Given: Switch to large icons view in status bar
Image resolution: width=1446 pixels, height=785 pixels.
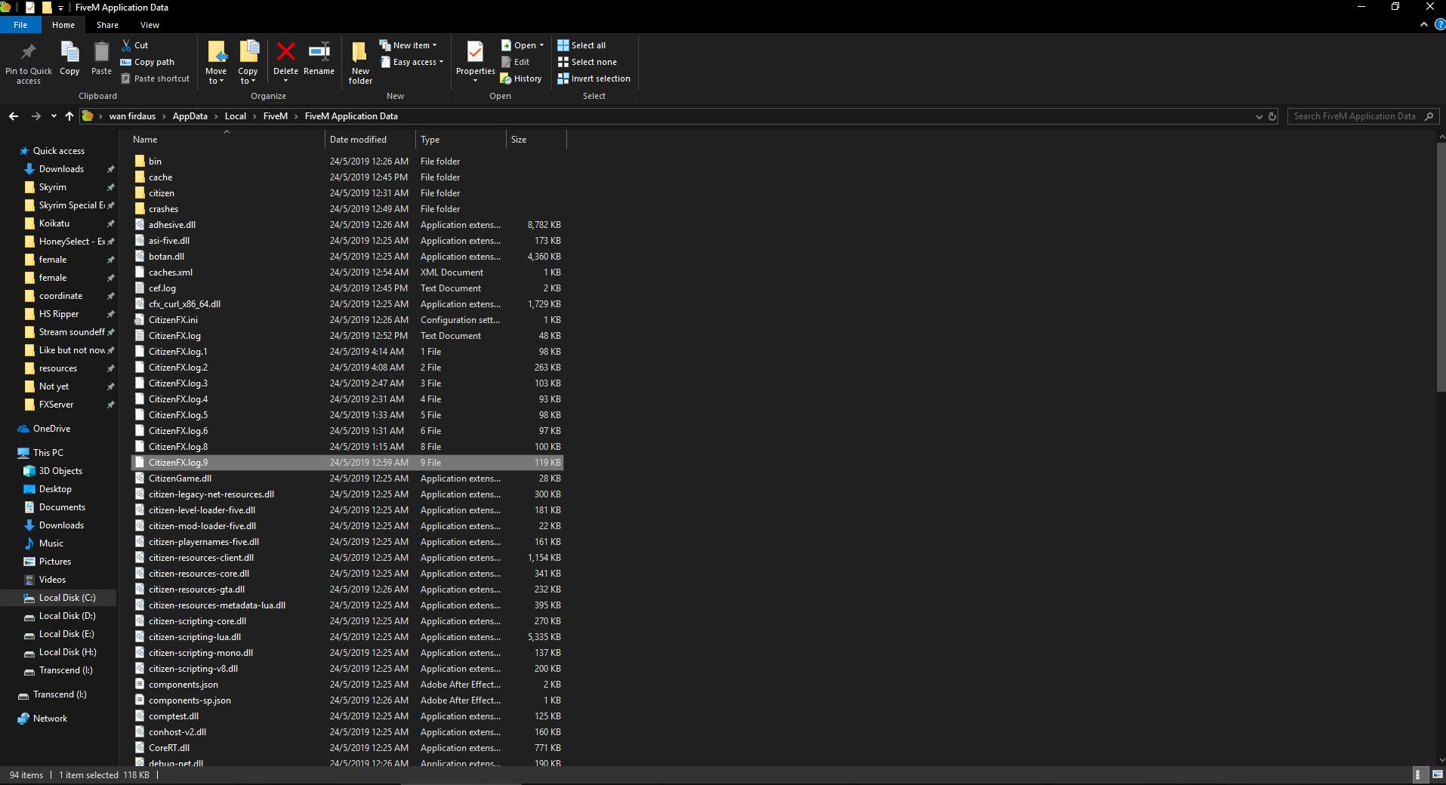Looking at the screenshot, I should pyautogui.click(x=1437, y=774).
